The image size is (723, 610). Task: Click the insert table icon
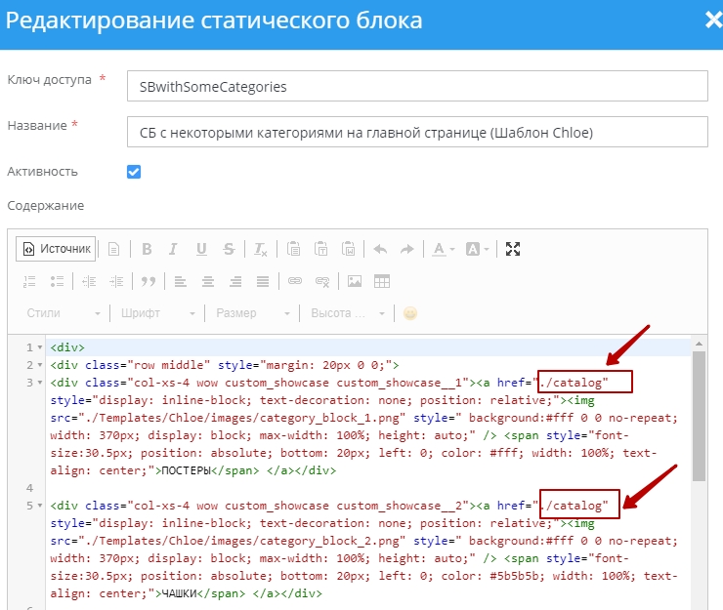382,281
